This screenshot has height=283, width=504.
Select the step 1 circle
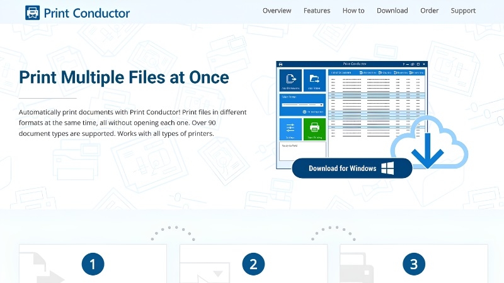(93, 264)
